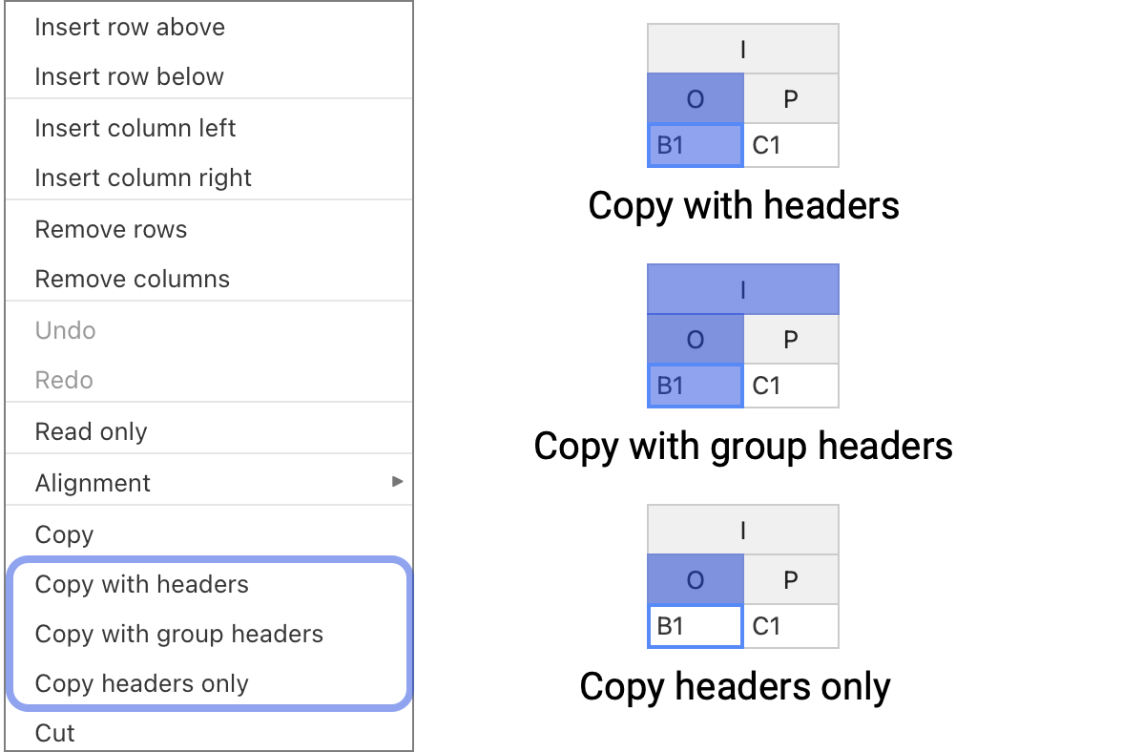Image resolution: width=1122 pixels, height=752 pixels.
Task: Select 'Copy with group headers' option
Action: click(x=179, y=634)
